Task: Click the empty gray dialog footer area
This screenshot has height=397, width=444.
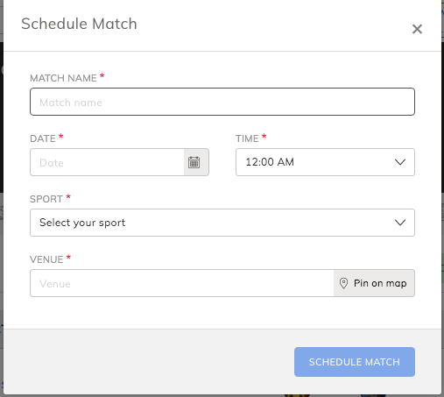Action: tap(146, 362)
